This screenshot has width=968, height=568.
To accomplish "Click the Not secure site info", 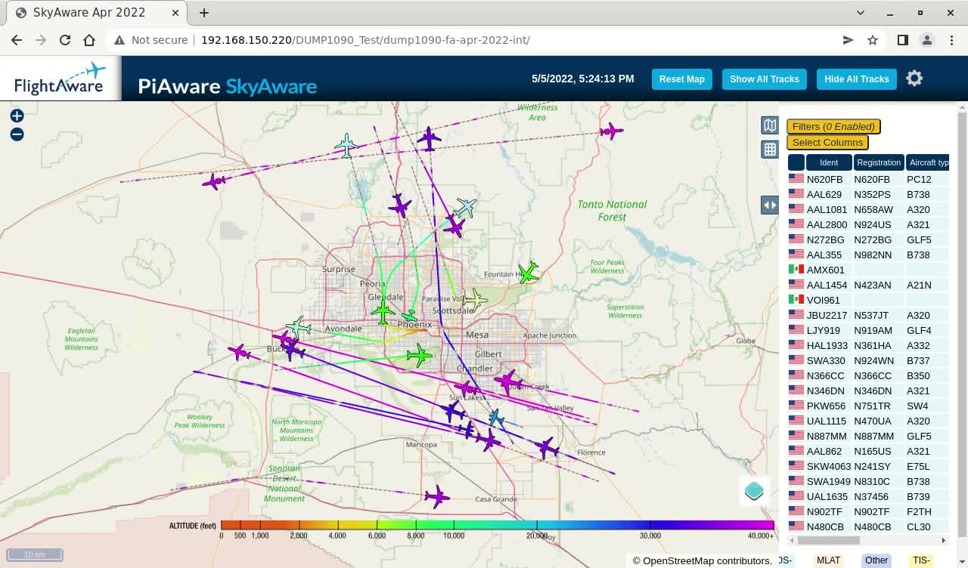I will tap(151, 40).
